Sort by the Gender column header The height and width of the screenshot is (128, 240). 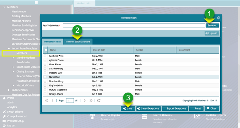coord(154,50)
